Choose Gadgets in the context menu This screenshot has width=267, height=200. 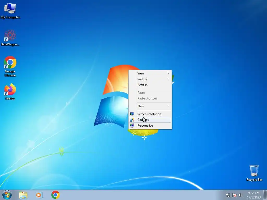[x=150, y=120]
